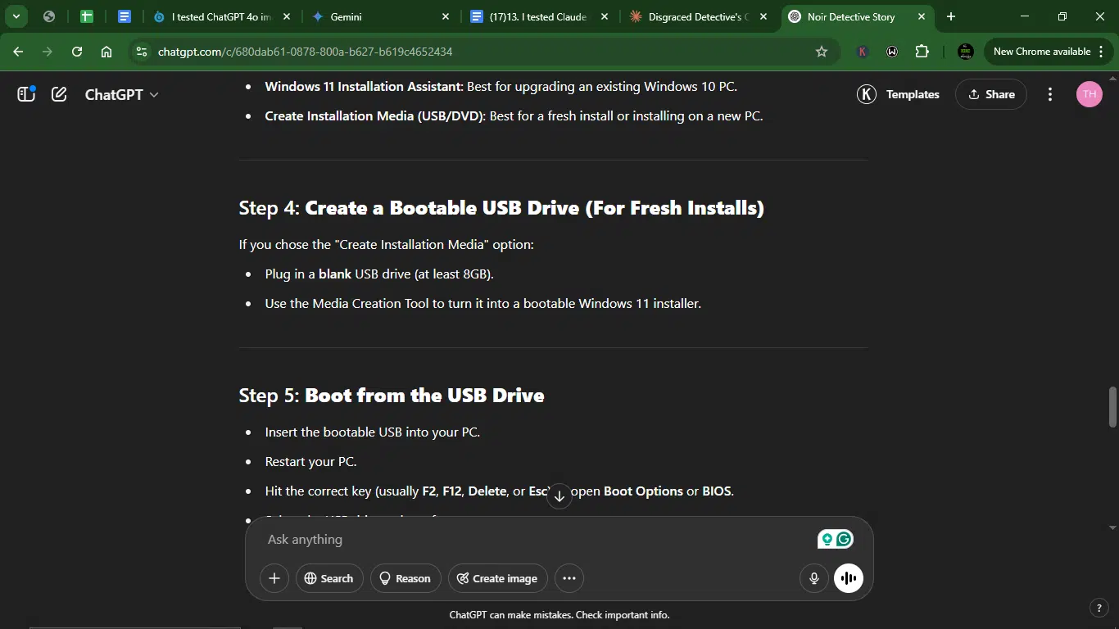This screenshot has width=1119, height=629.
Task: Click 'Plug in a blank USB drive' text
Action: (379, 274)
